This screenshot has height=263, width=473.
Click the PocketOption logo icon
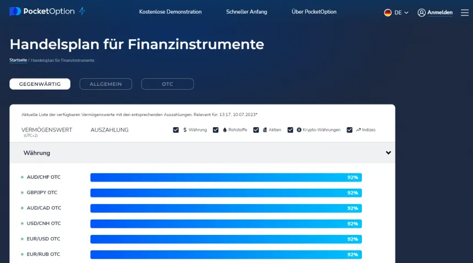[15, 12]
